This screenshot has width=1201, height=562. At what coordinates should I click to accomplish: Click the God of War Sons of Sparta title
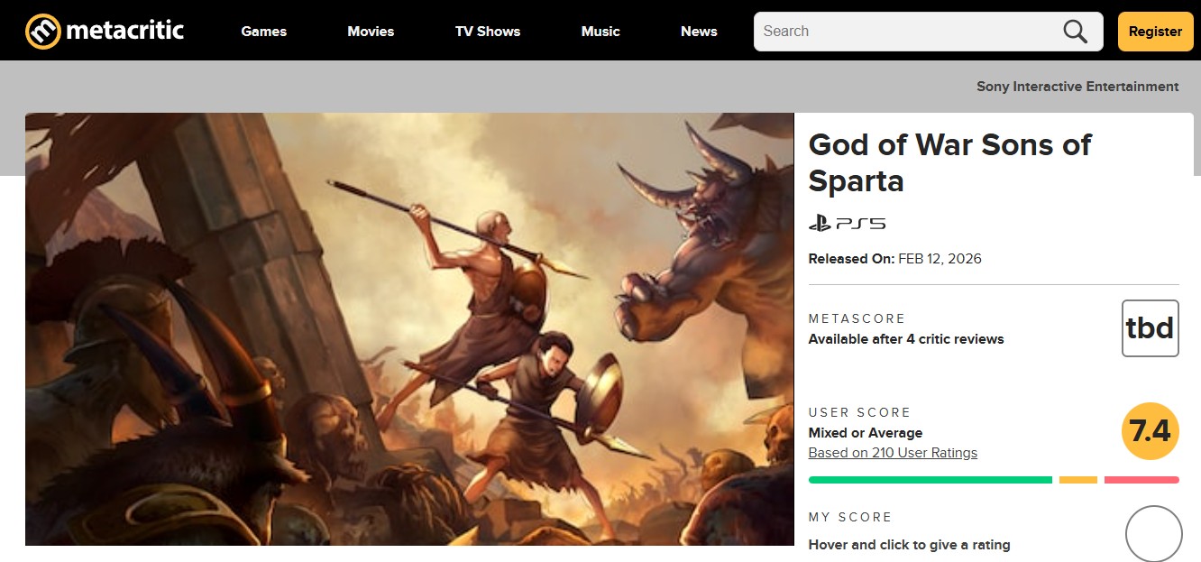coord(949,162)
